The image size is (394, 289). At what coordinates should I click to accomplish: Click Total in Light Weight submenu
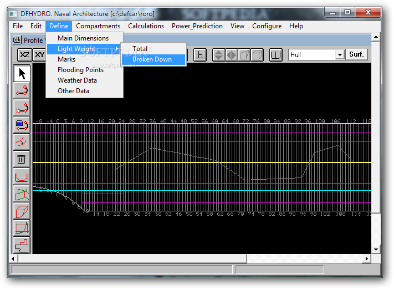(140, 49)
